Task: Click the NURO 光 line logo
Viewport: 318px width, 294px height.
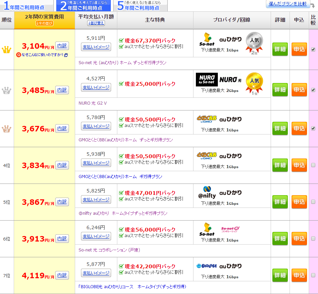Action: pos(231,80)
